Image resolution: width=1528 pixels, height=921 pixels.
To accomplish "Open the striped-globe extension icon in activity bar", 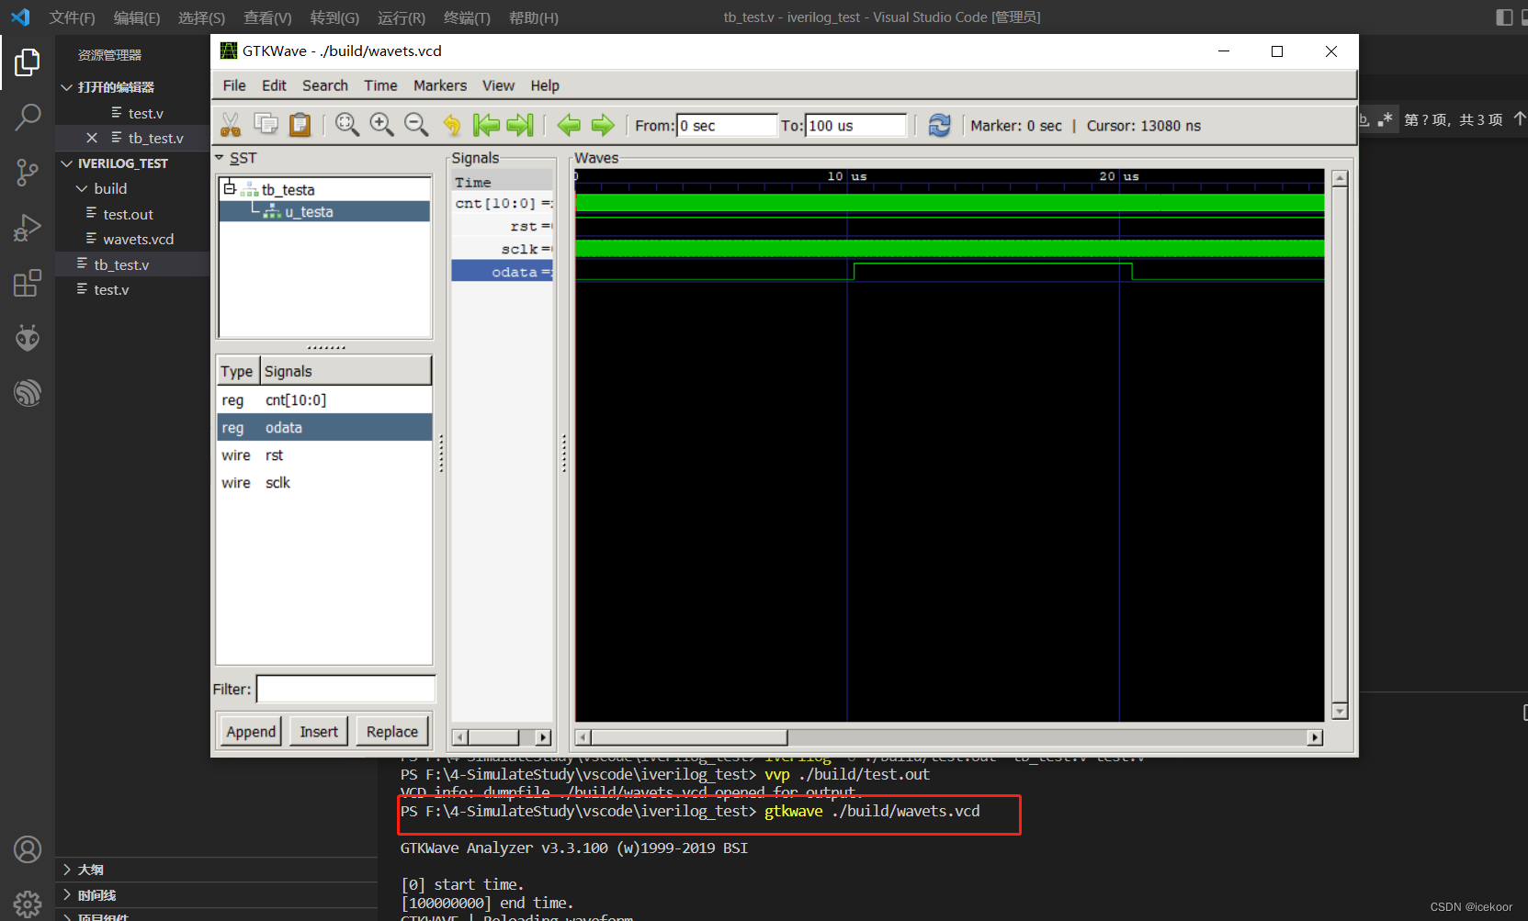I will 28,393.
